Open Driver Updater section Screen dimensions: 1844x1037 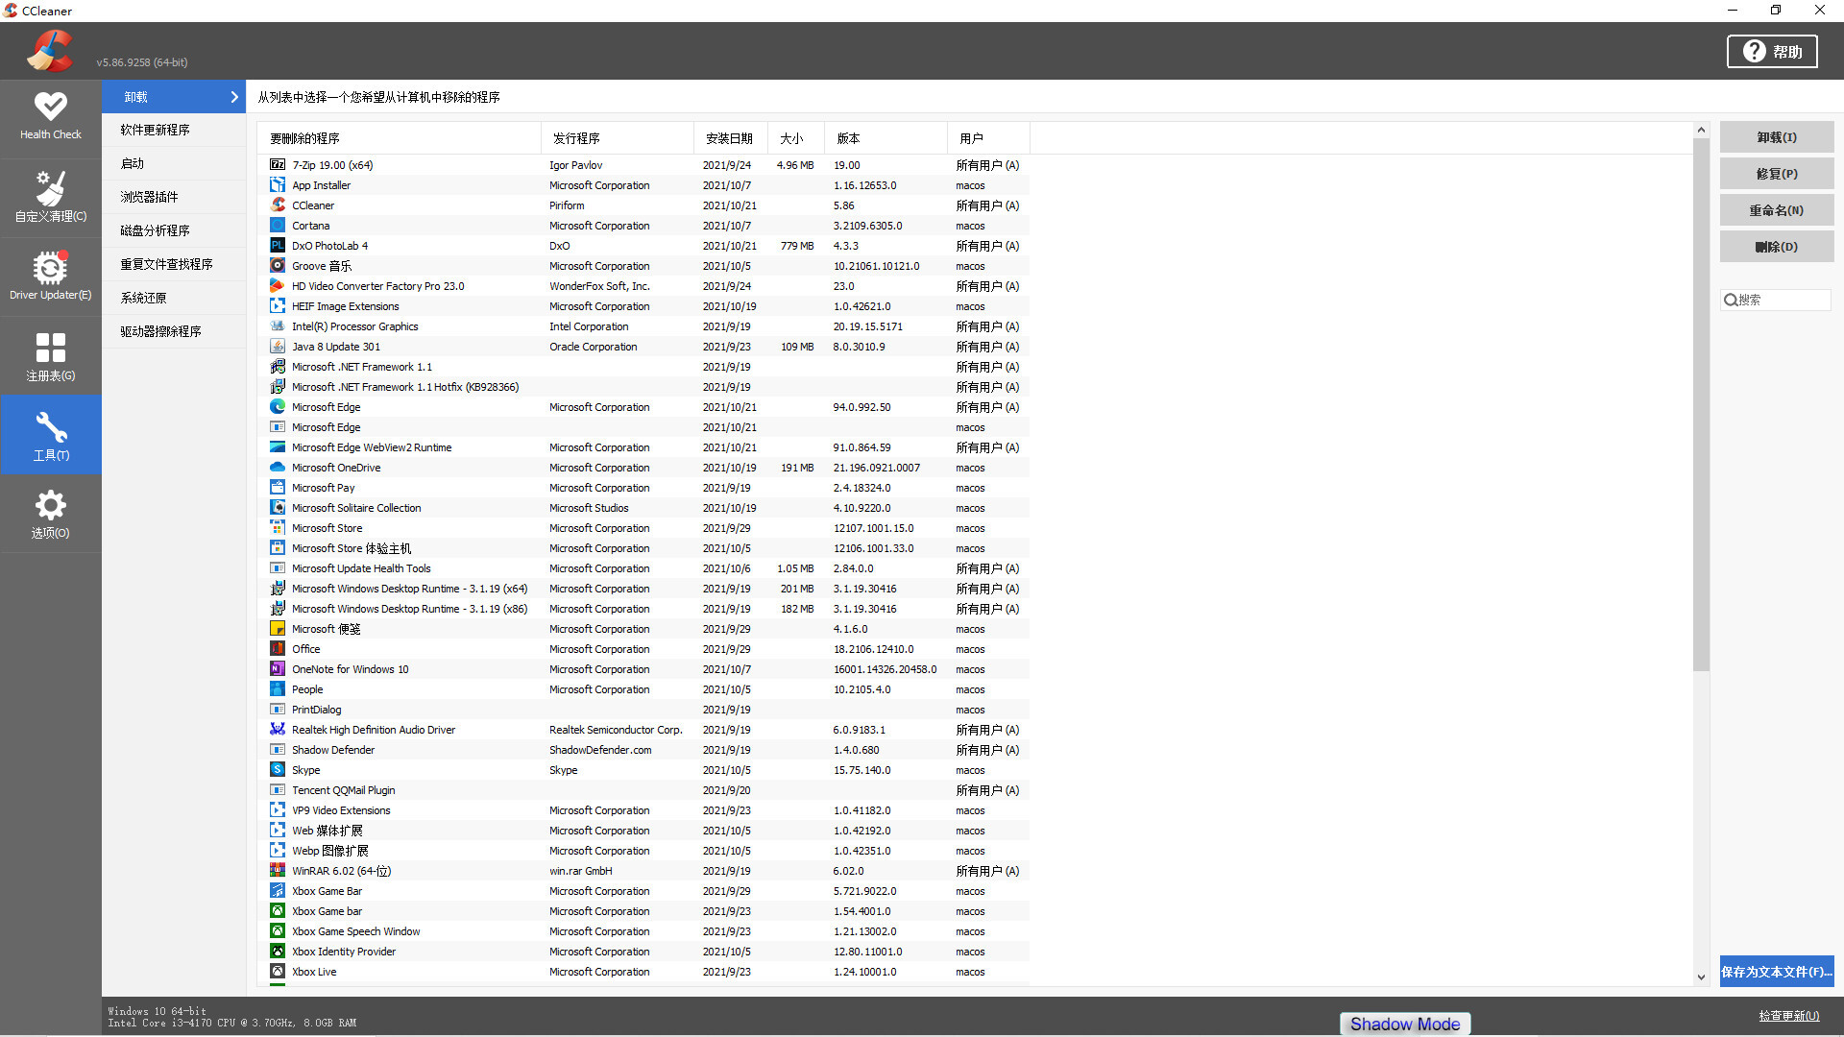pos(51,277)
